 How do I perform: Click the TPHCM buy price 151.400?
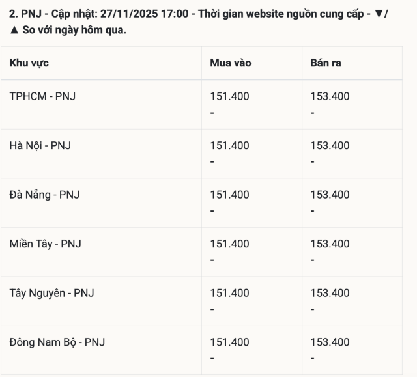pyautogui.click(x=229, y=96)
